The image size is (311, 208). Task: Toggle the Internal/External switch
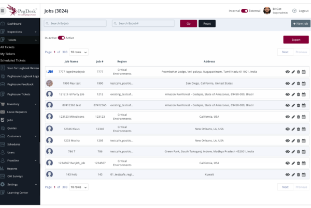[244, 11]
